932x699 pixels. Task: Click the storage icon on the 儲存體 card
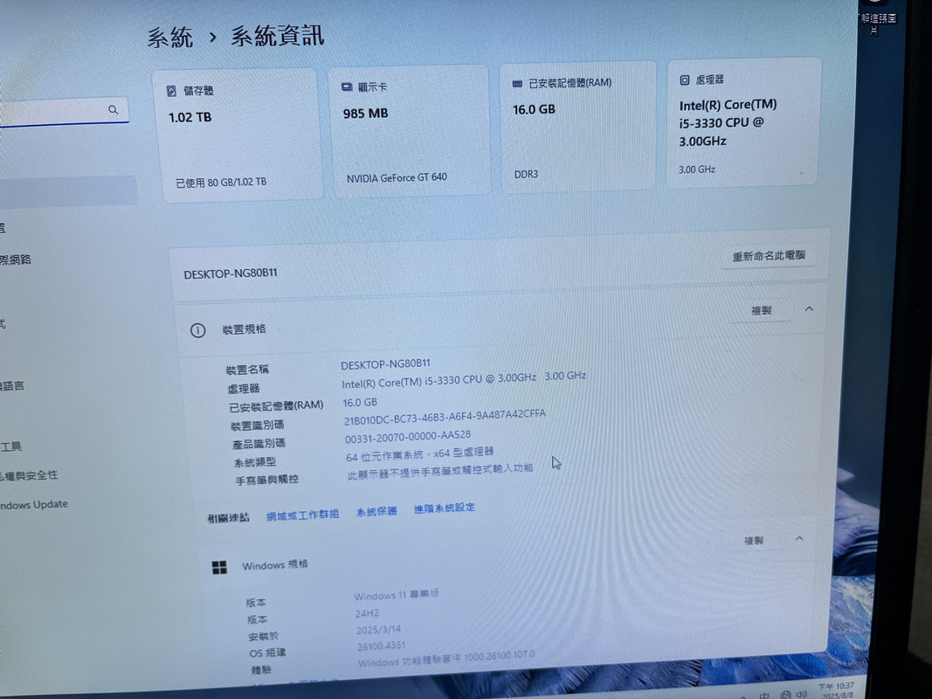coord(171,91)
